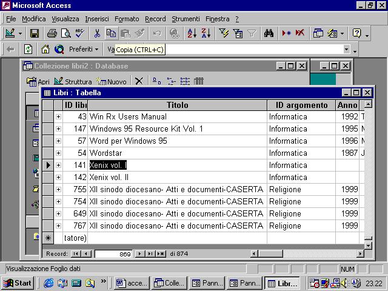Click the Start button on taskbar
This screenshot has height=291, width=388.
pyautogui.click(x=18, y=283)
